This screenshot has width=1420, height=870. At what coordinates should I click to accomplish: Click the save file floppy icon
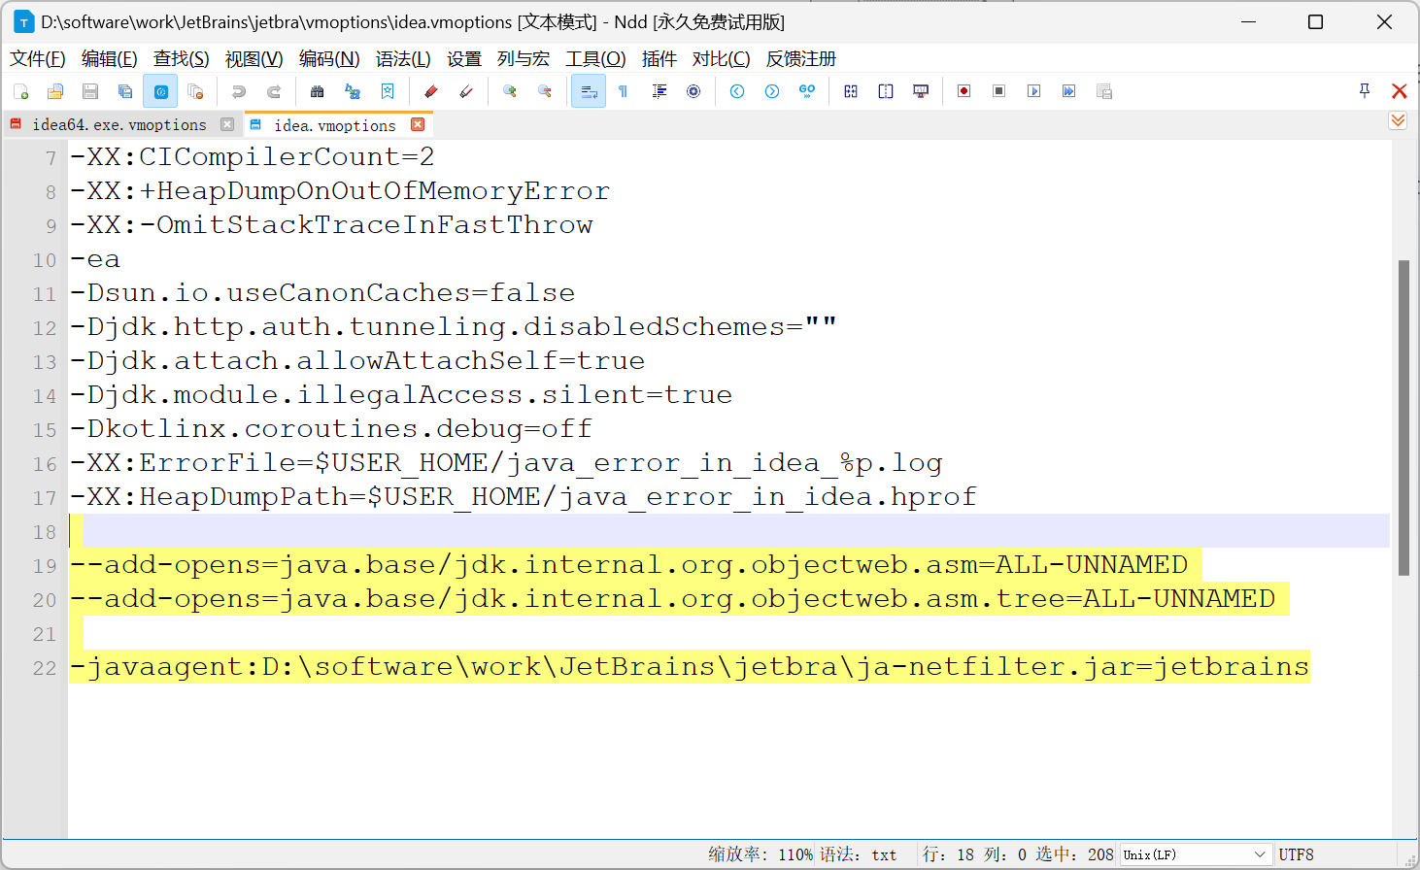[90, 91]
